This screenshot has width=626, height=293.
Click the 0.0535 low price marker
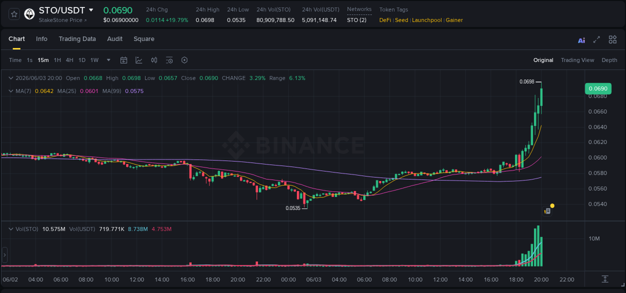click(293, 208)
